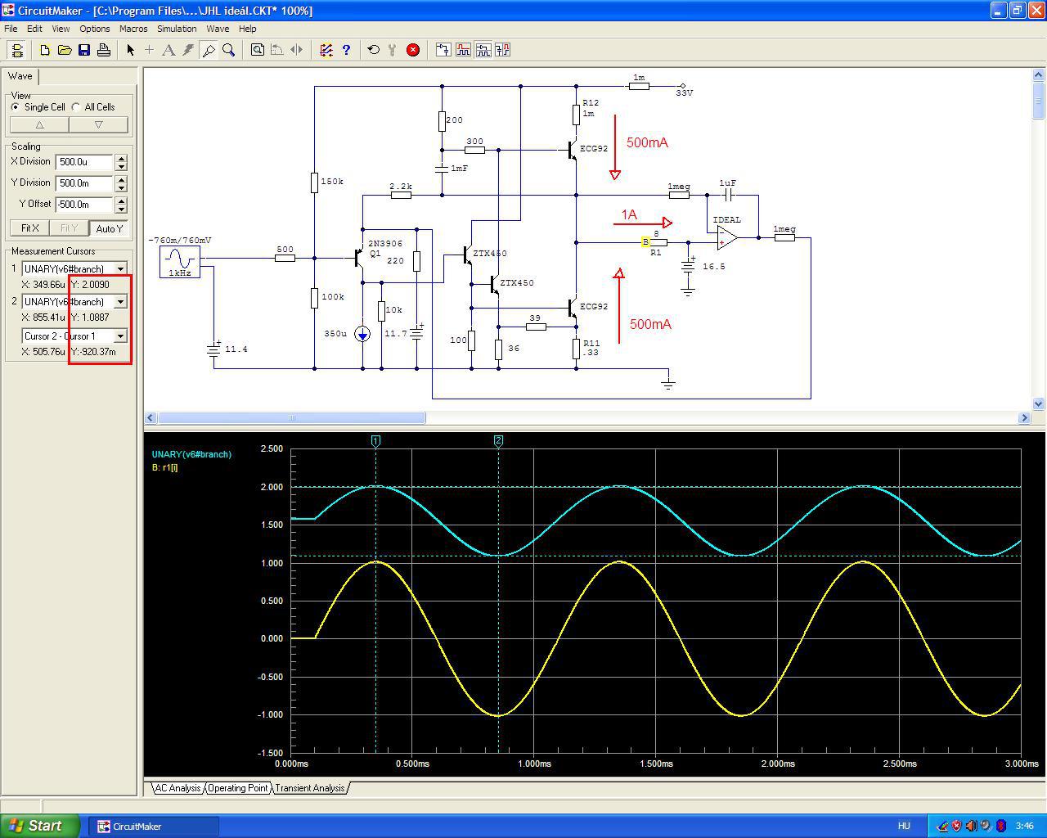1047x838 pixels.
Task: Toggle the Auto Y button
Action: pyautogui.click(x=109, y=228)
